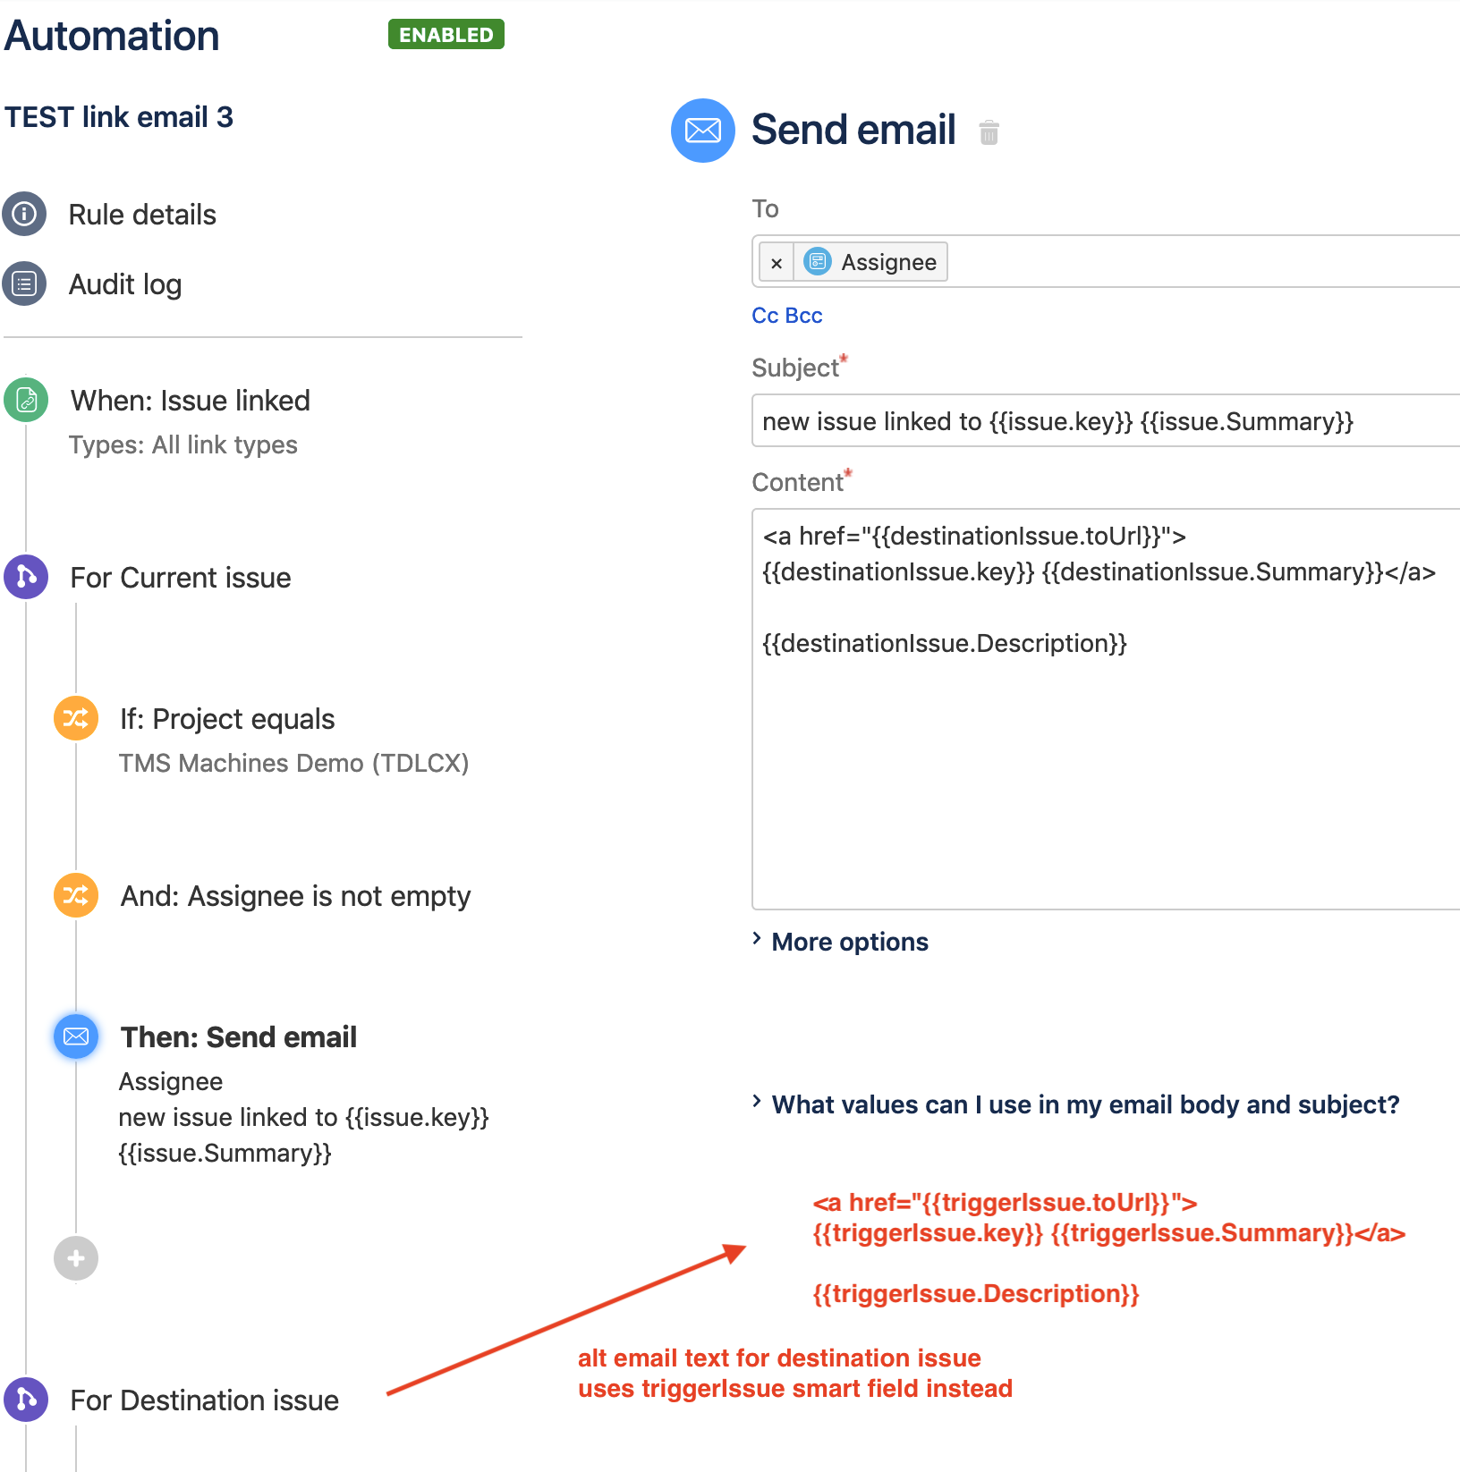Click the blue Then Send email envelope icon
Image resolution: width=1460 pixels, height=1472 pixels.
(76, 1036)
